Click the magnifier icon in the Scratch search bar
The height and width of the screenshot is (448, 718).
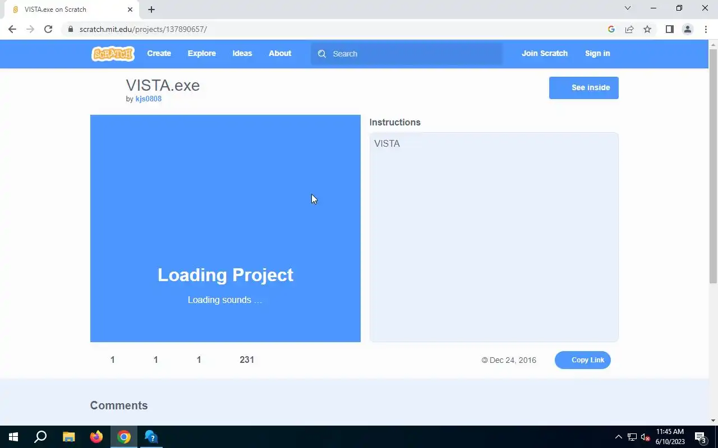click(322, 54)
